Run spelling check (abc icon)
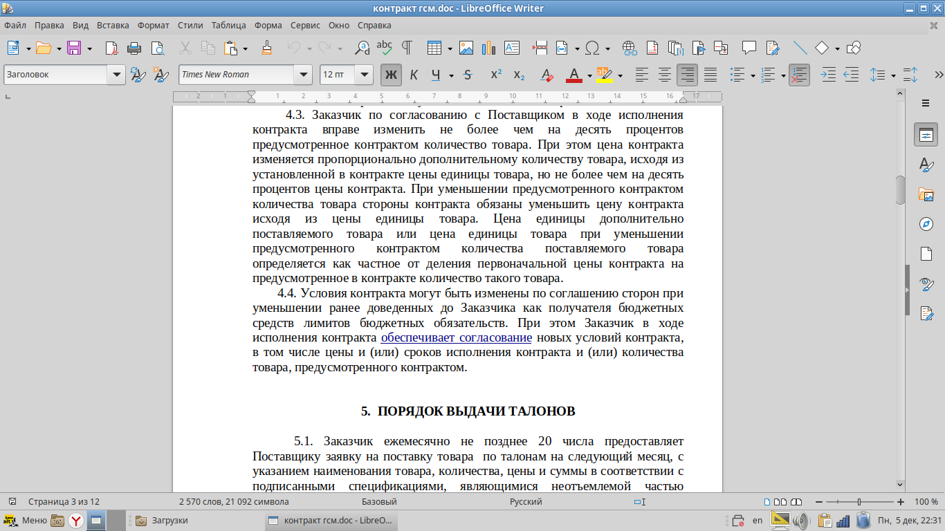Image resolution: width=945 pixels, height=531 pixels. 384,48
